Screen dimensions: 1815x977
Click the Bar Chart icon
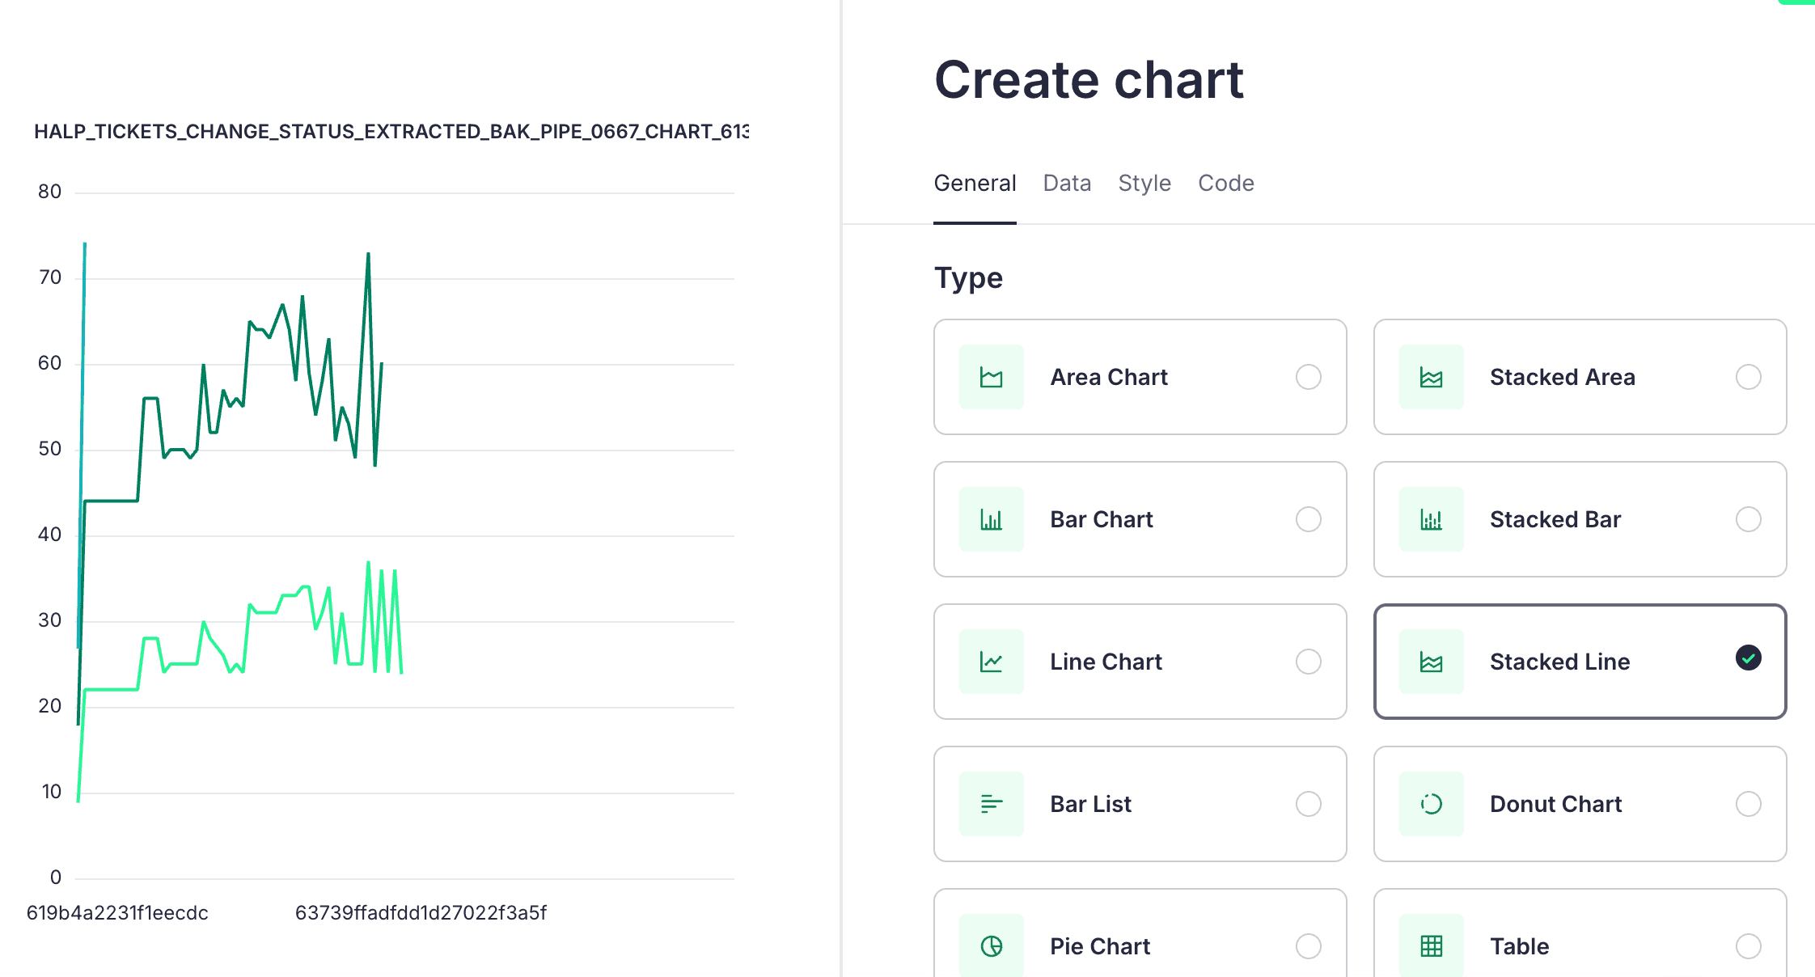[991, 519]
